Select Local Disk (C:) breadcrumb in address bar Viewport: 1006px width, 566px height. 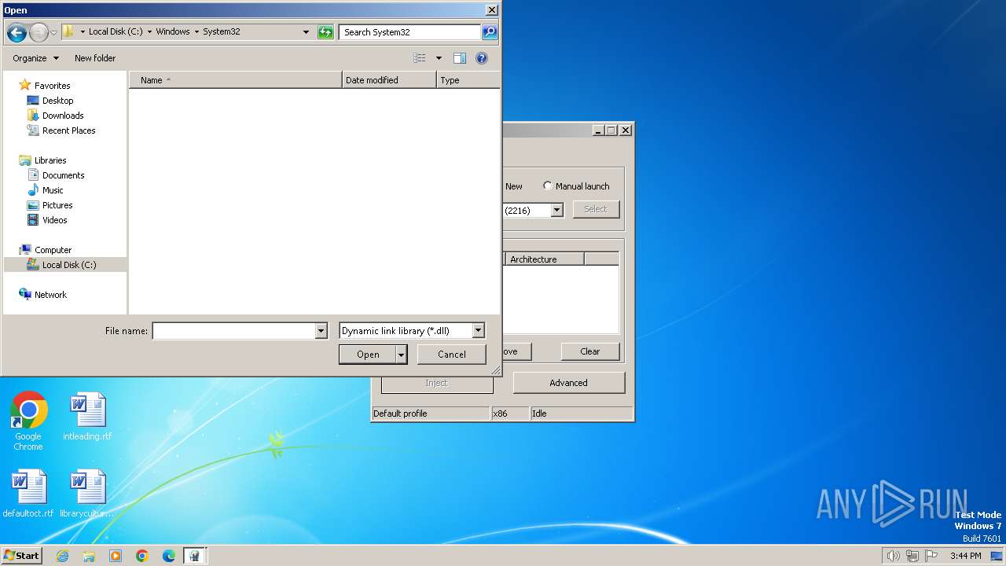(x=116, y=31)
